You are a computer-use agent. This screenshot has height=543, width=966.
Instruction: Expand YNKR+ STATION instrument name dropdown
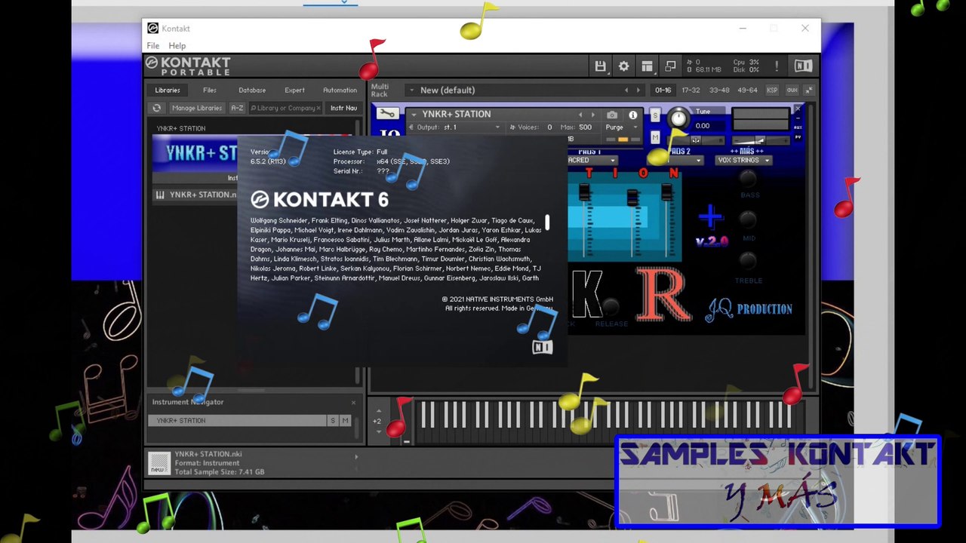pyautogui.click(x=413, y=115)
